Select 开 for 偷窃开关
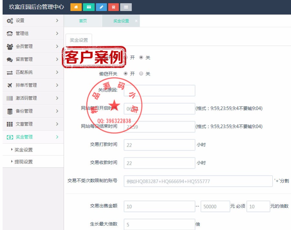Image resolution: width=291 pixels, height=230 pixels. coord(126,74)
